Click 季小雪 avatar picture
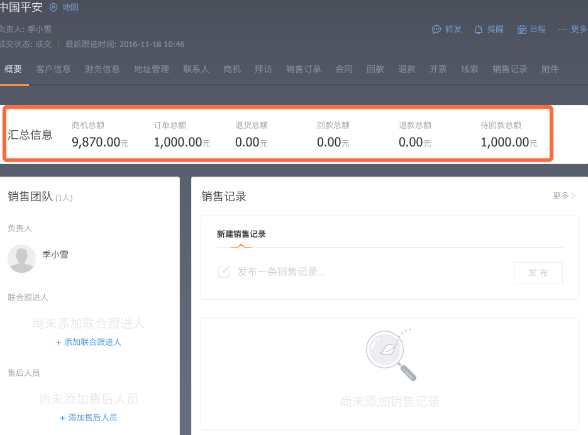 coord(21,258)
